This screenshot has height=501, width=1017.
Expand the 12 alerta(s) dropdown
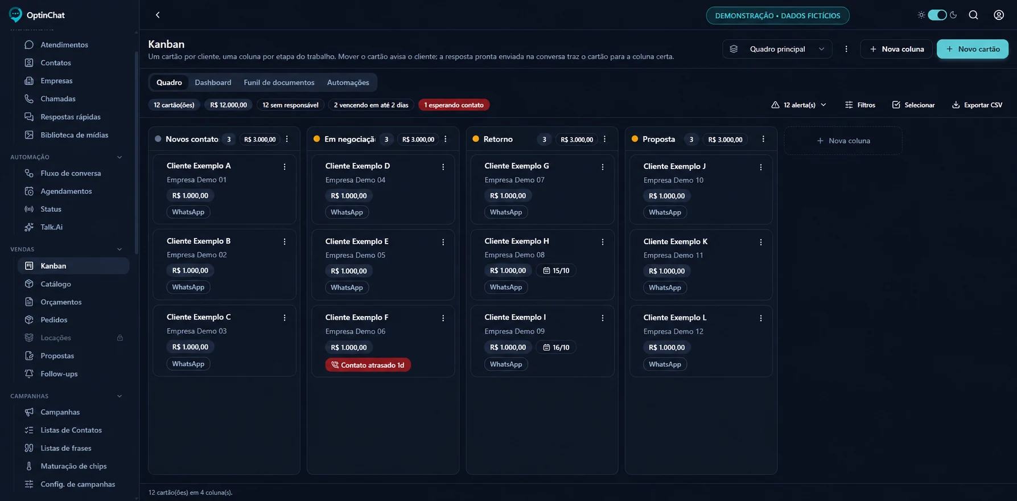[x=799, y=105]
